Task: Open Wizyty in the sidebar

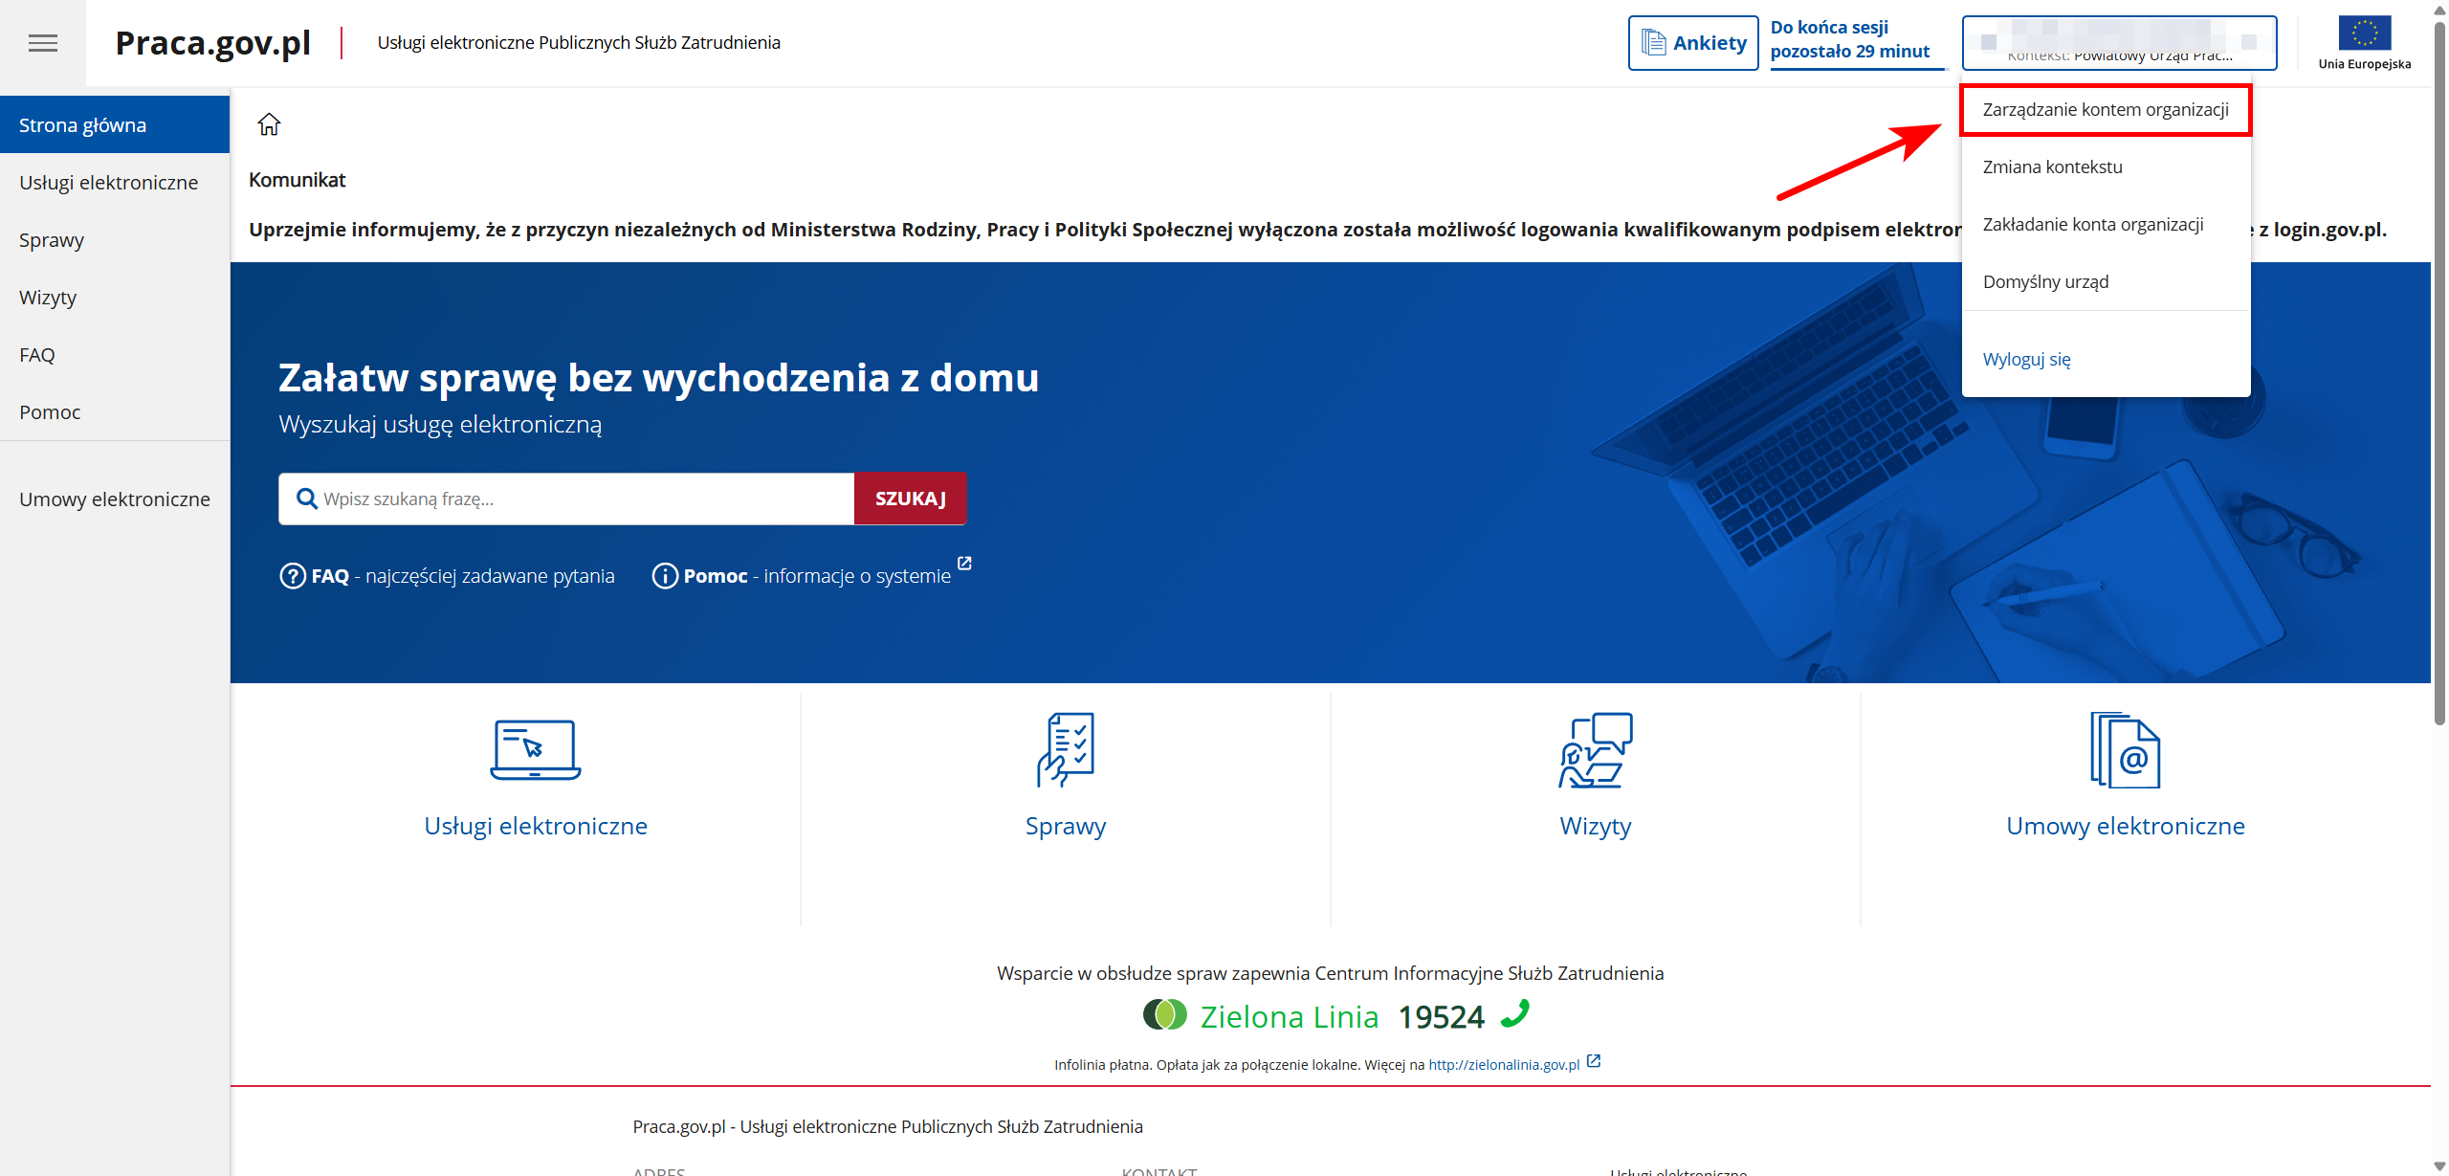Action: pyautogui.click(x=115, y=298)
